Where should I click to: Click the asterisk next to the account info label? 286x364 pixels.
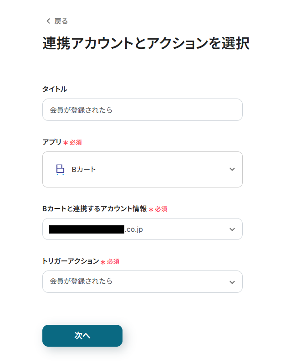151,209
